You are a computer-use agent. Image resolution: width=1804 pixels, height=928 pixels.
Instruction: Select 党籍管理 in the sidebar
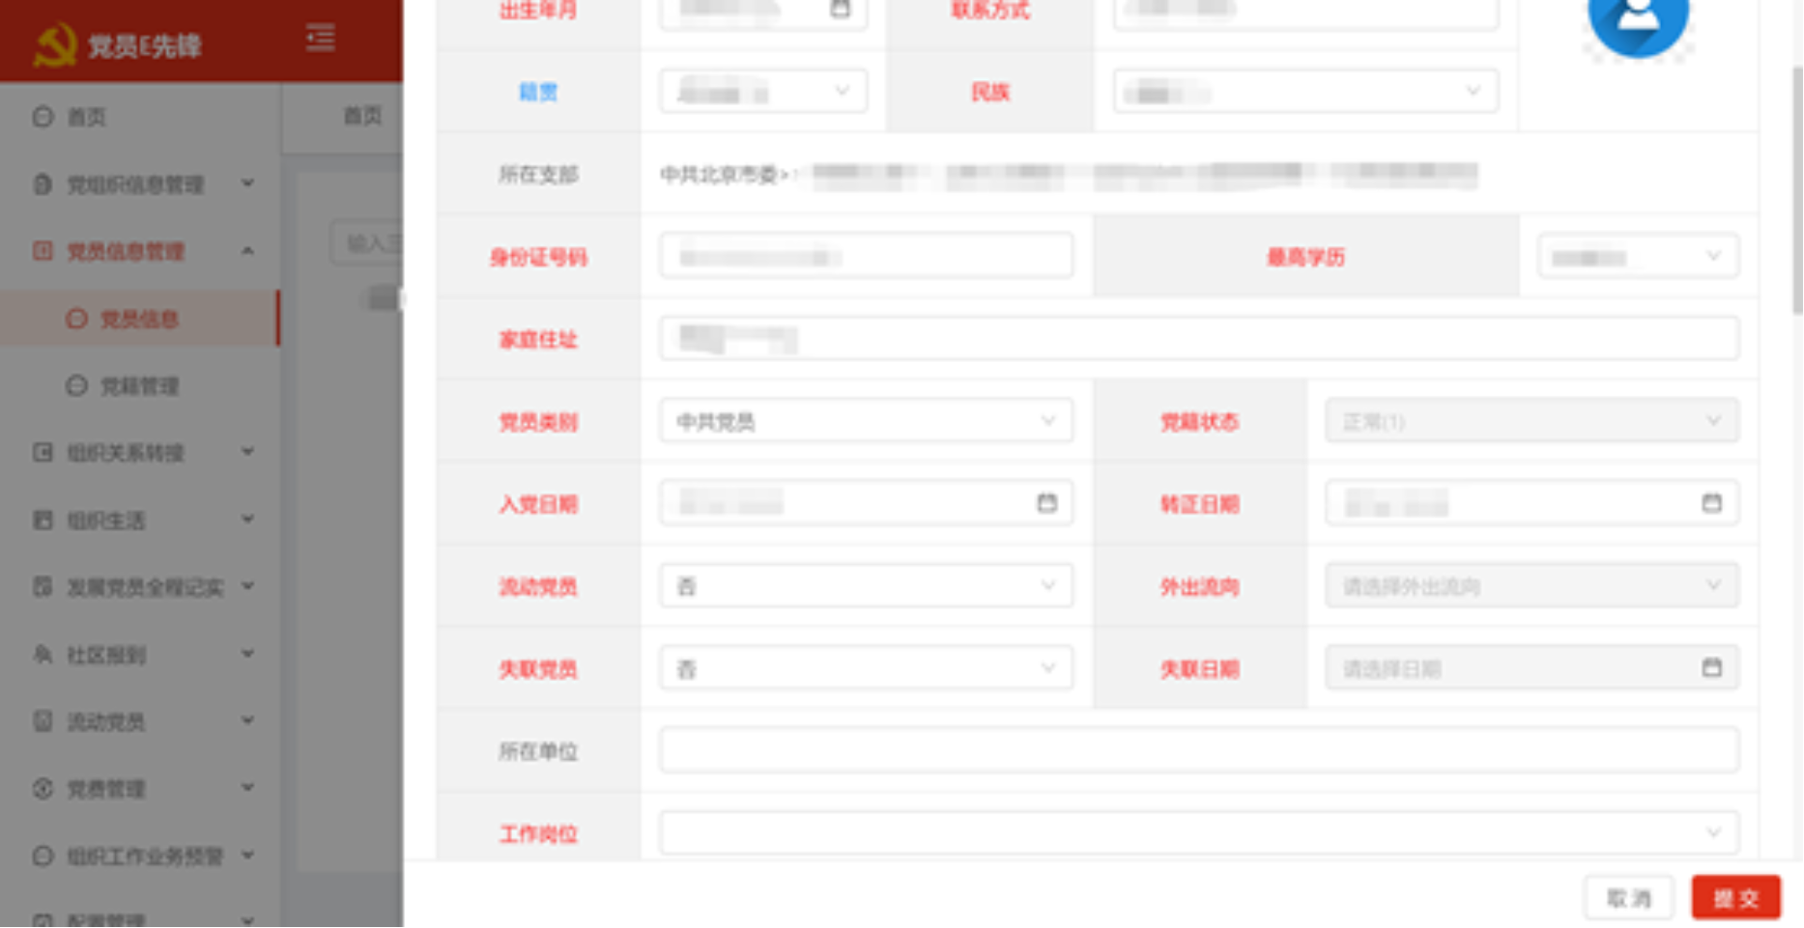[140, 386]
